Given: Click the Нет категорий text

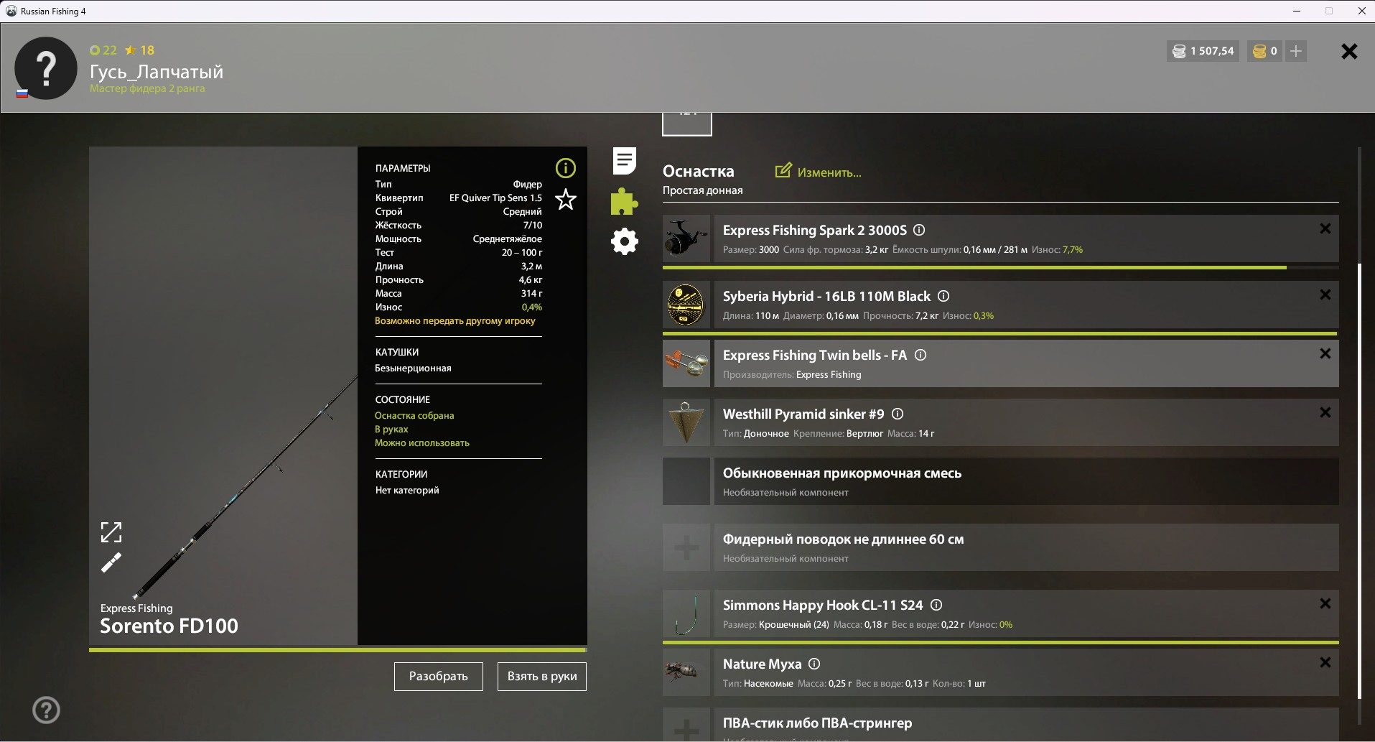Looking at the screenshot, I should tap(407, 491).
